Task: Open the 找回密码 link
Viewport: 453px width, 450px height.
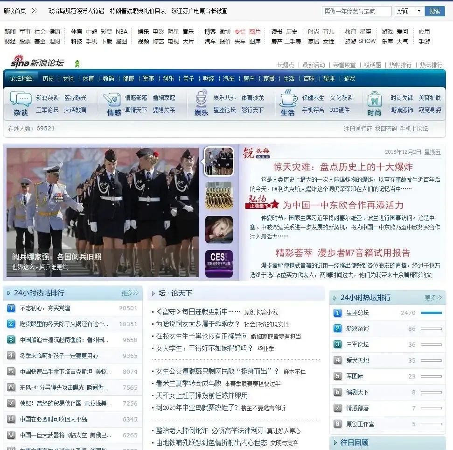Action: click(386, 129)
